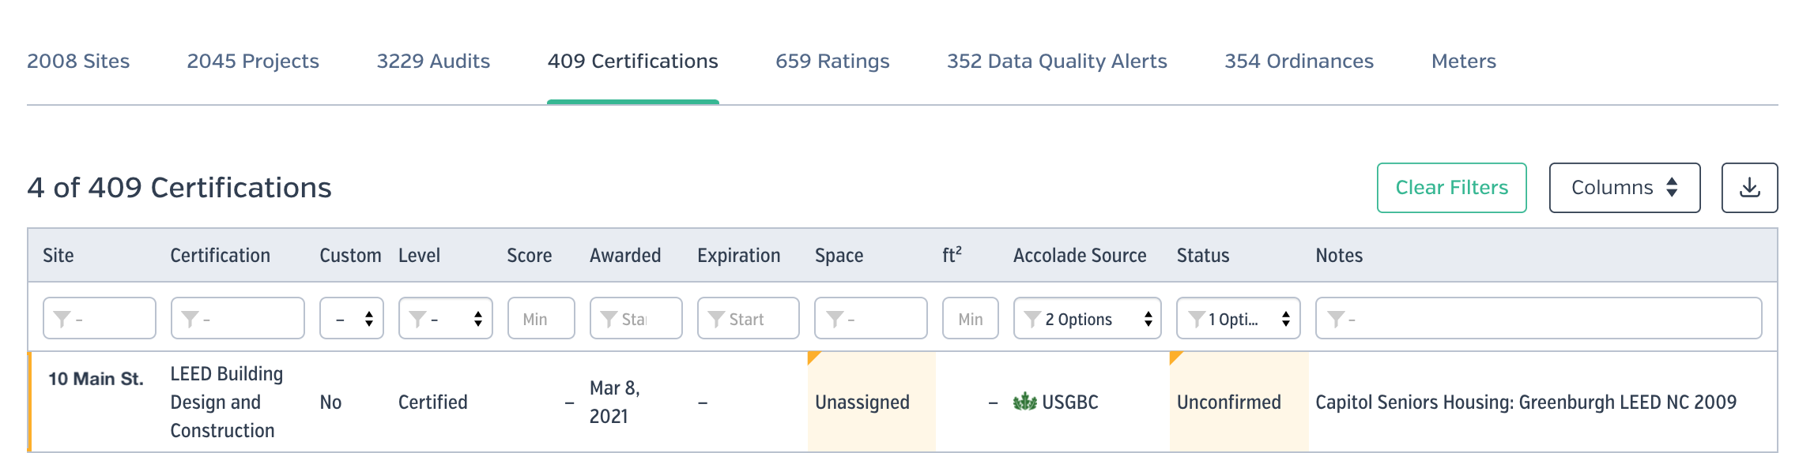
Task: Switch to the 659 Ratings tab
Action: tap(832, 61)
